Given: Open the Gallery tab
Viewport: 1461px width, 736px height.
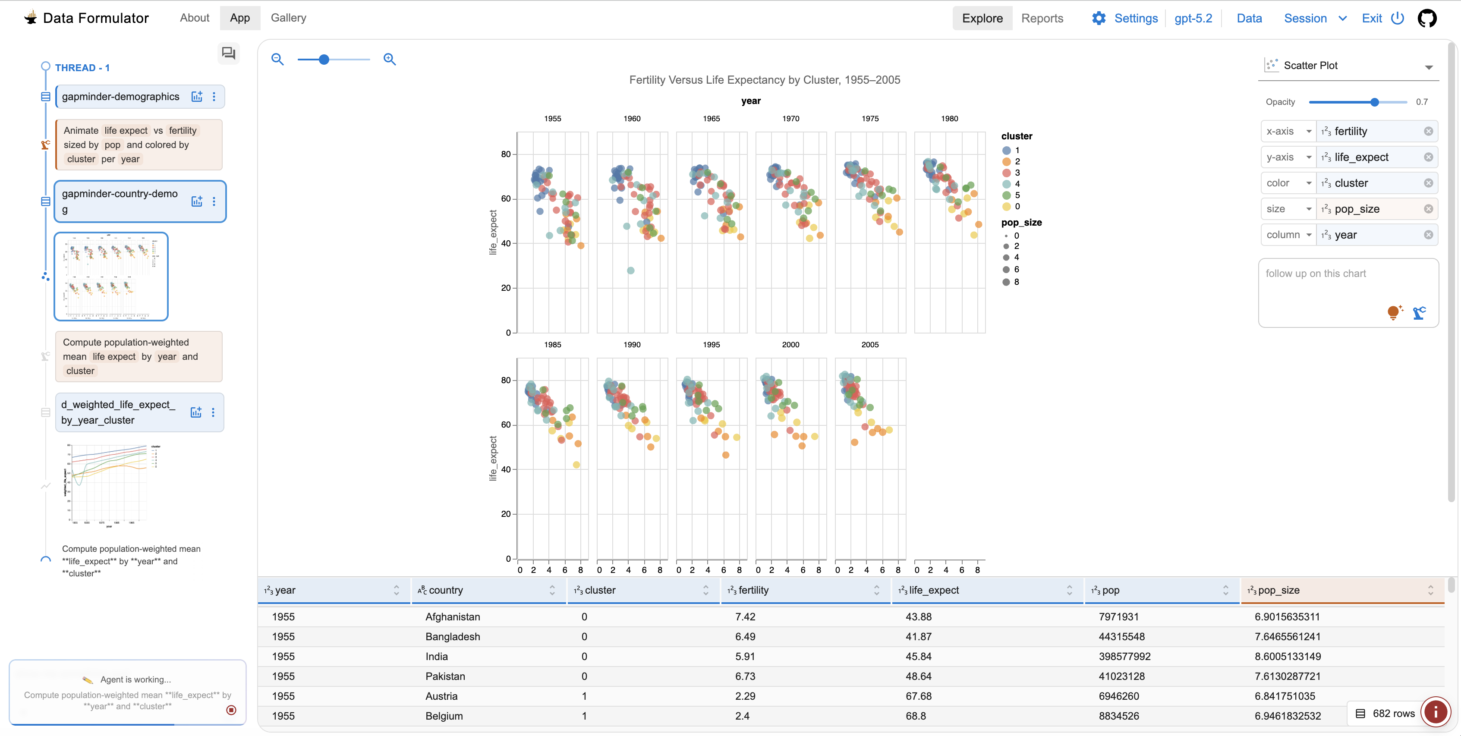Looking at the screenshot, I should tap(288, 18).
